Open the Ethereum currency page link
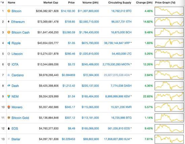The height and width of the screenshot is (144, 185). 18,22
